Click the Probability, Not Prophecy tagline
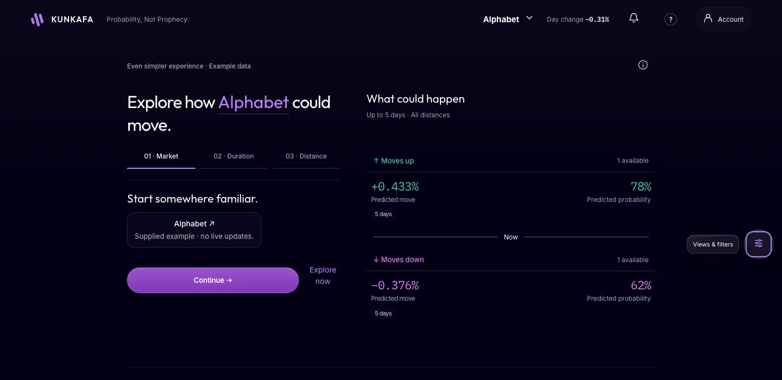The height and width of the screenshot is (380, 782). point(148,20)
